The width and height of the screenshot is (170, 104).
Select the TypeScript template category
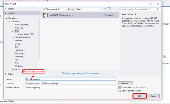16,69
